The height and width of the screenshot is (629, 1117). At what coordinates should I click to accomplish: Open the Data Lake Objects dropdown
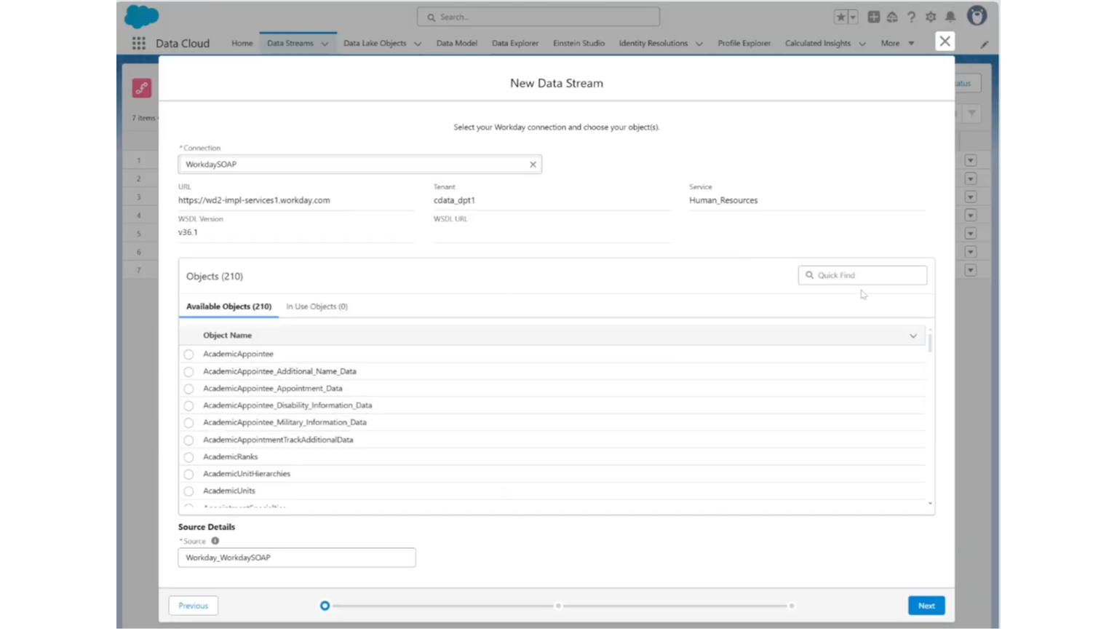[381, 43]
